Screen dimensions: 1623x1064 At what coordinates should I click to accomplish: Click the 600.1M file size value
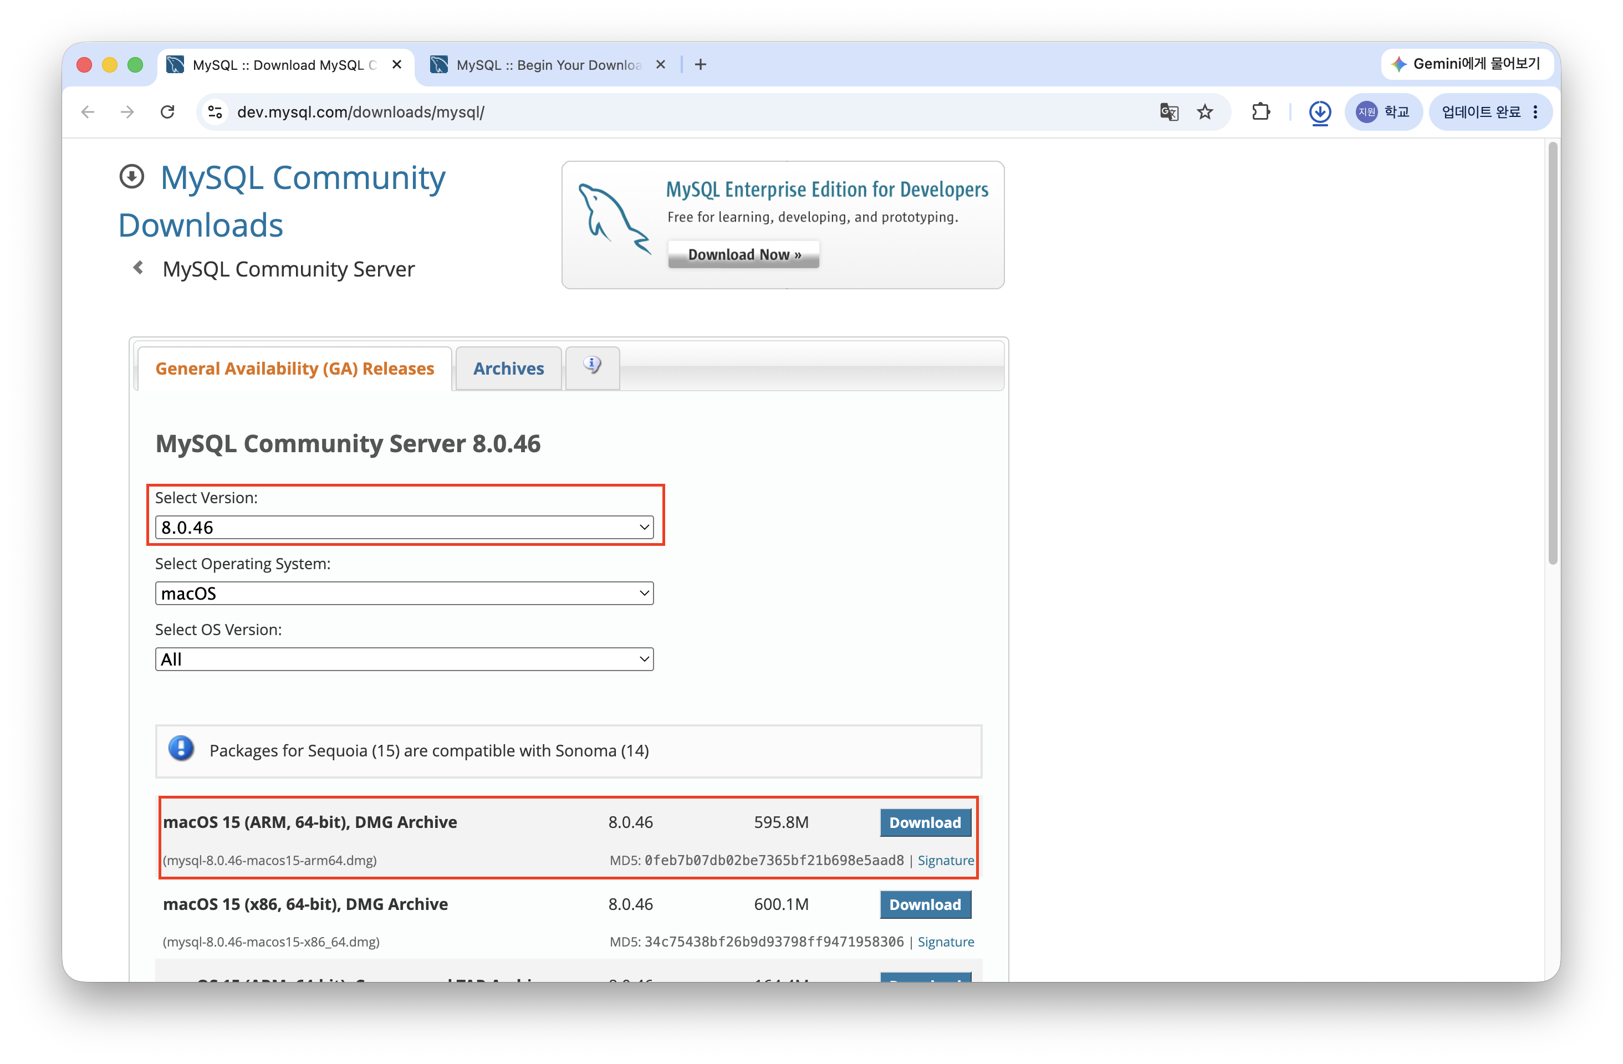pos(782,904)
